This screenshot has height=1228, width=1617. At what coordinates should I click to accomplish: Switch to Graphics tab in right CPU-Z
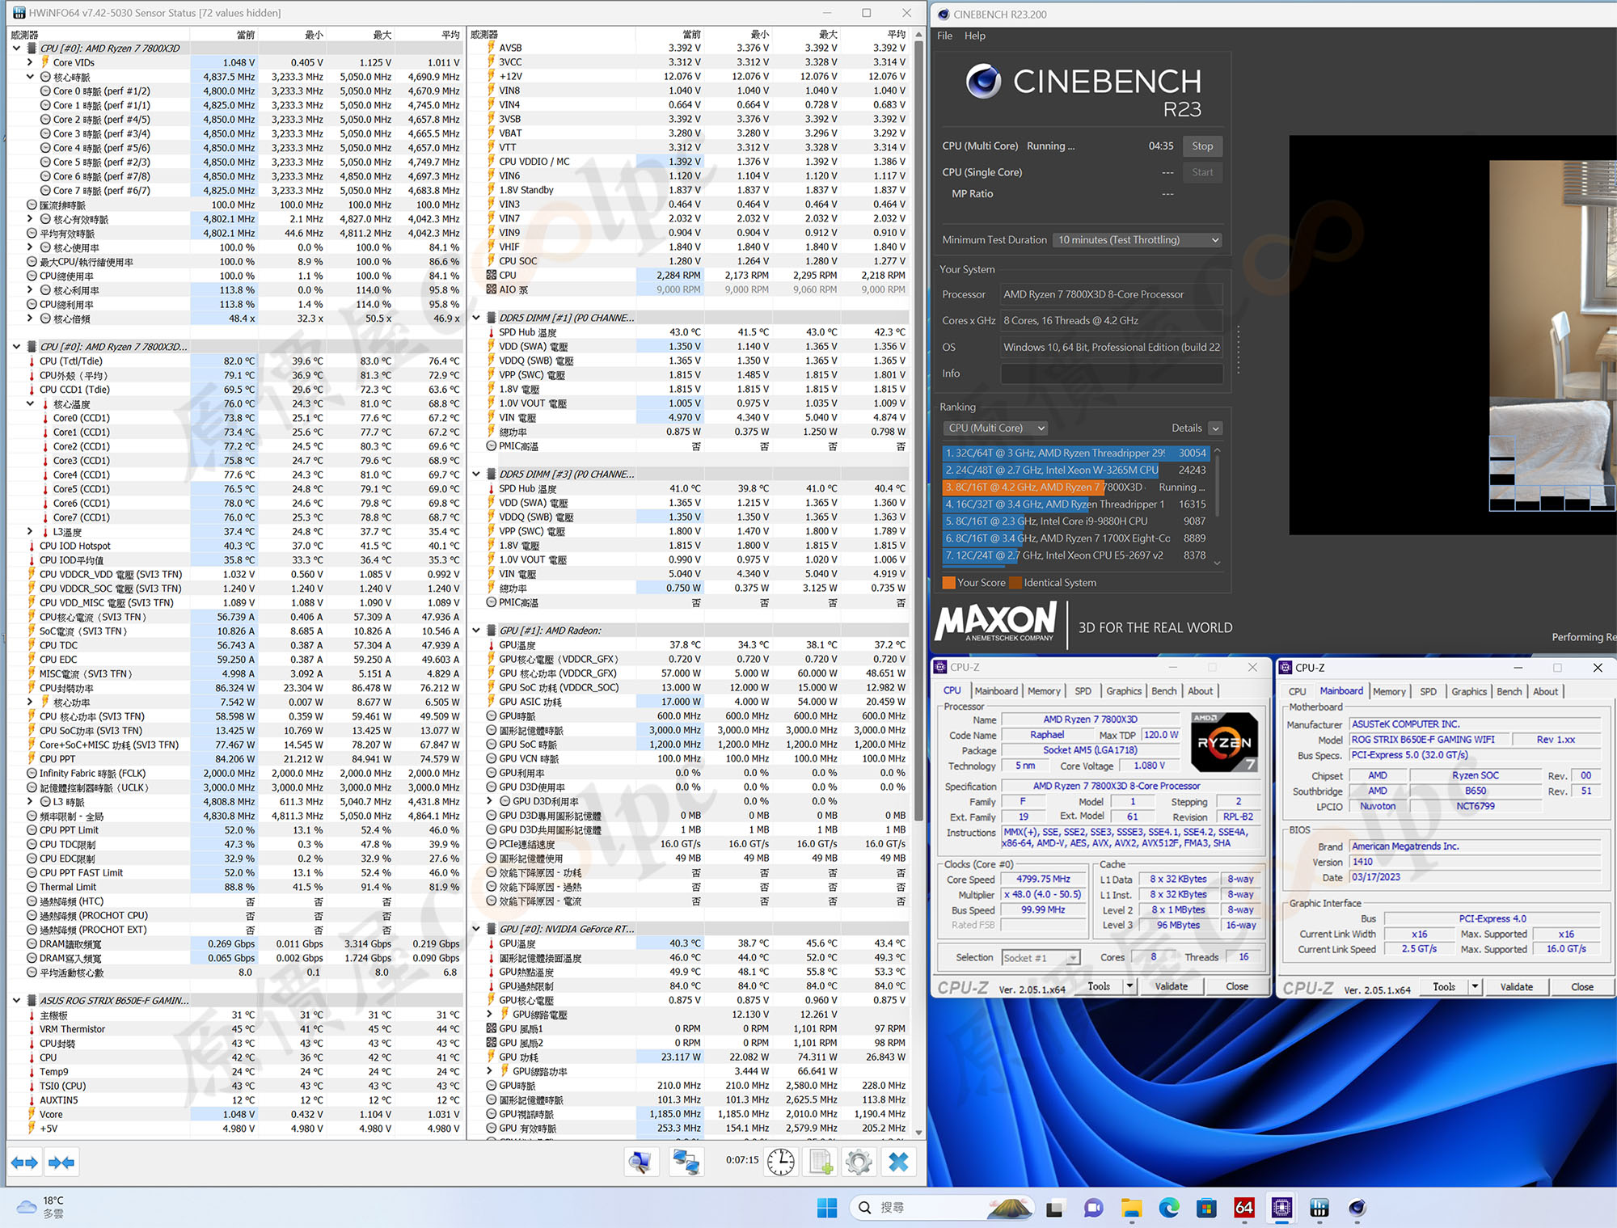1469,692
